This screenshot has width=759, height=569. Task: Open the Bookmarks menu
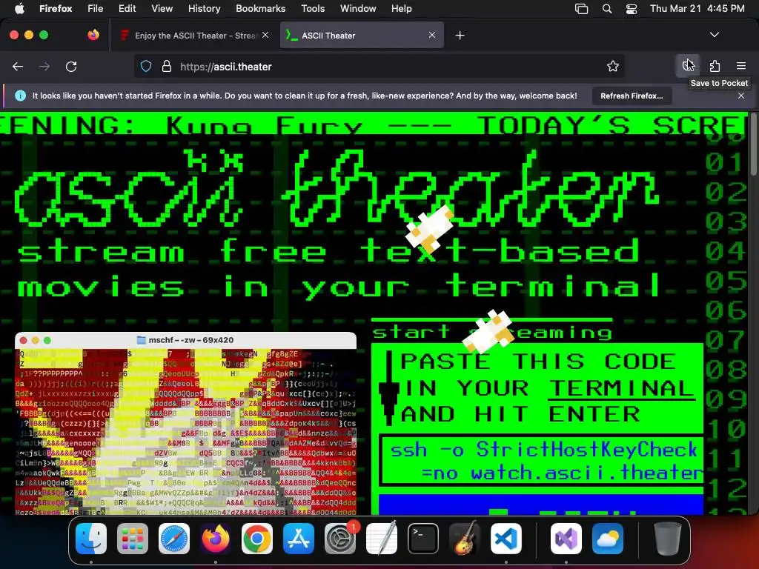click(260, 8)
